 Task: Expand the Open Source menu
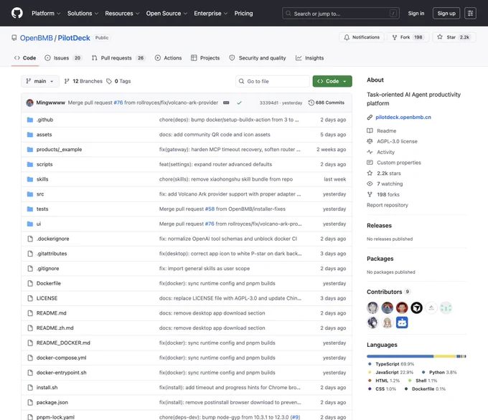(166, 14)
